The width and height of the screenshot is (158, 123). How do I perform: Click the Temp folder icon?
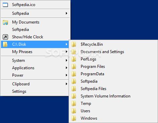tap(74, 104)
